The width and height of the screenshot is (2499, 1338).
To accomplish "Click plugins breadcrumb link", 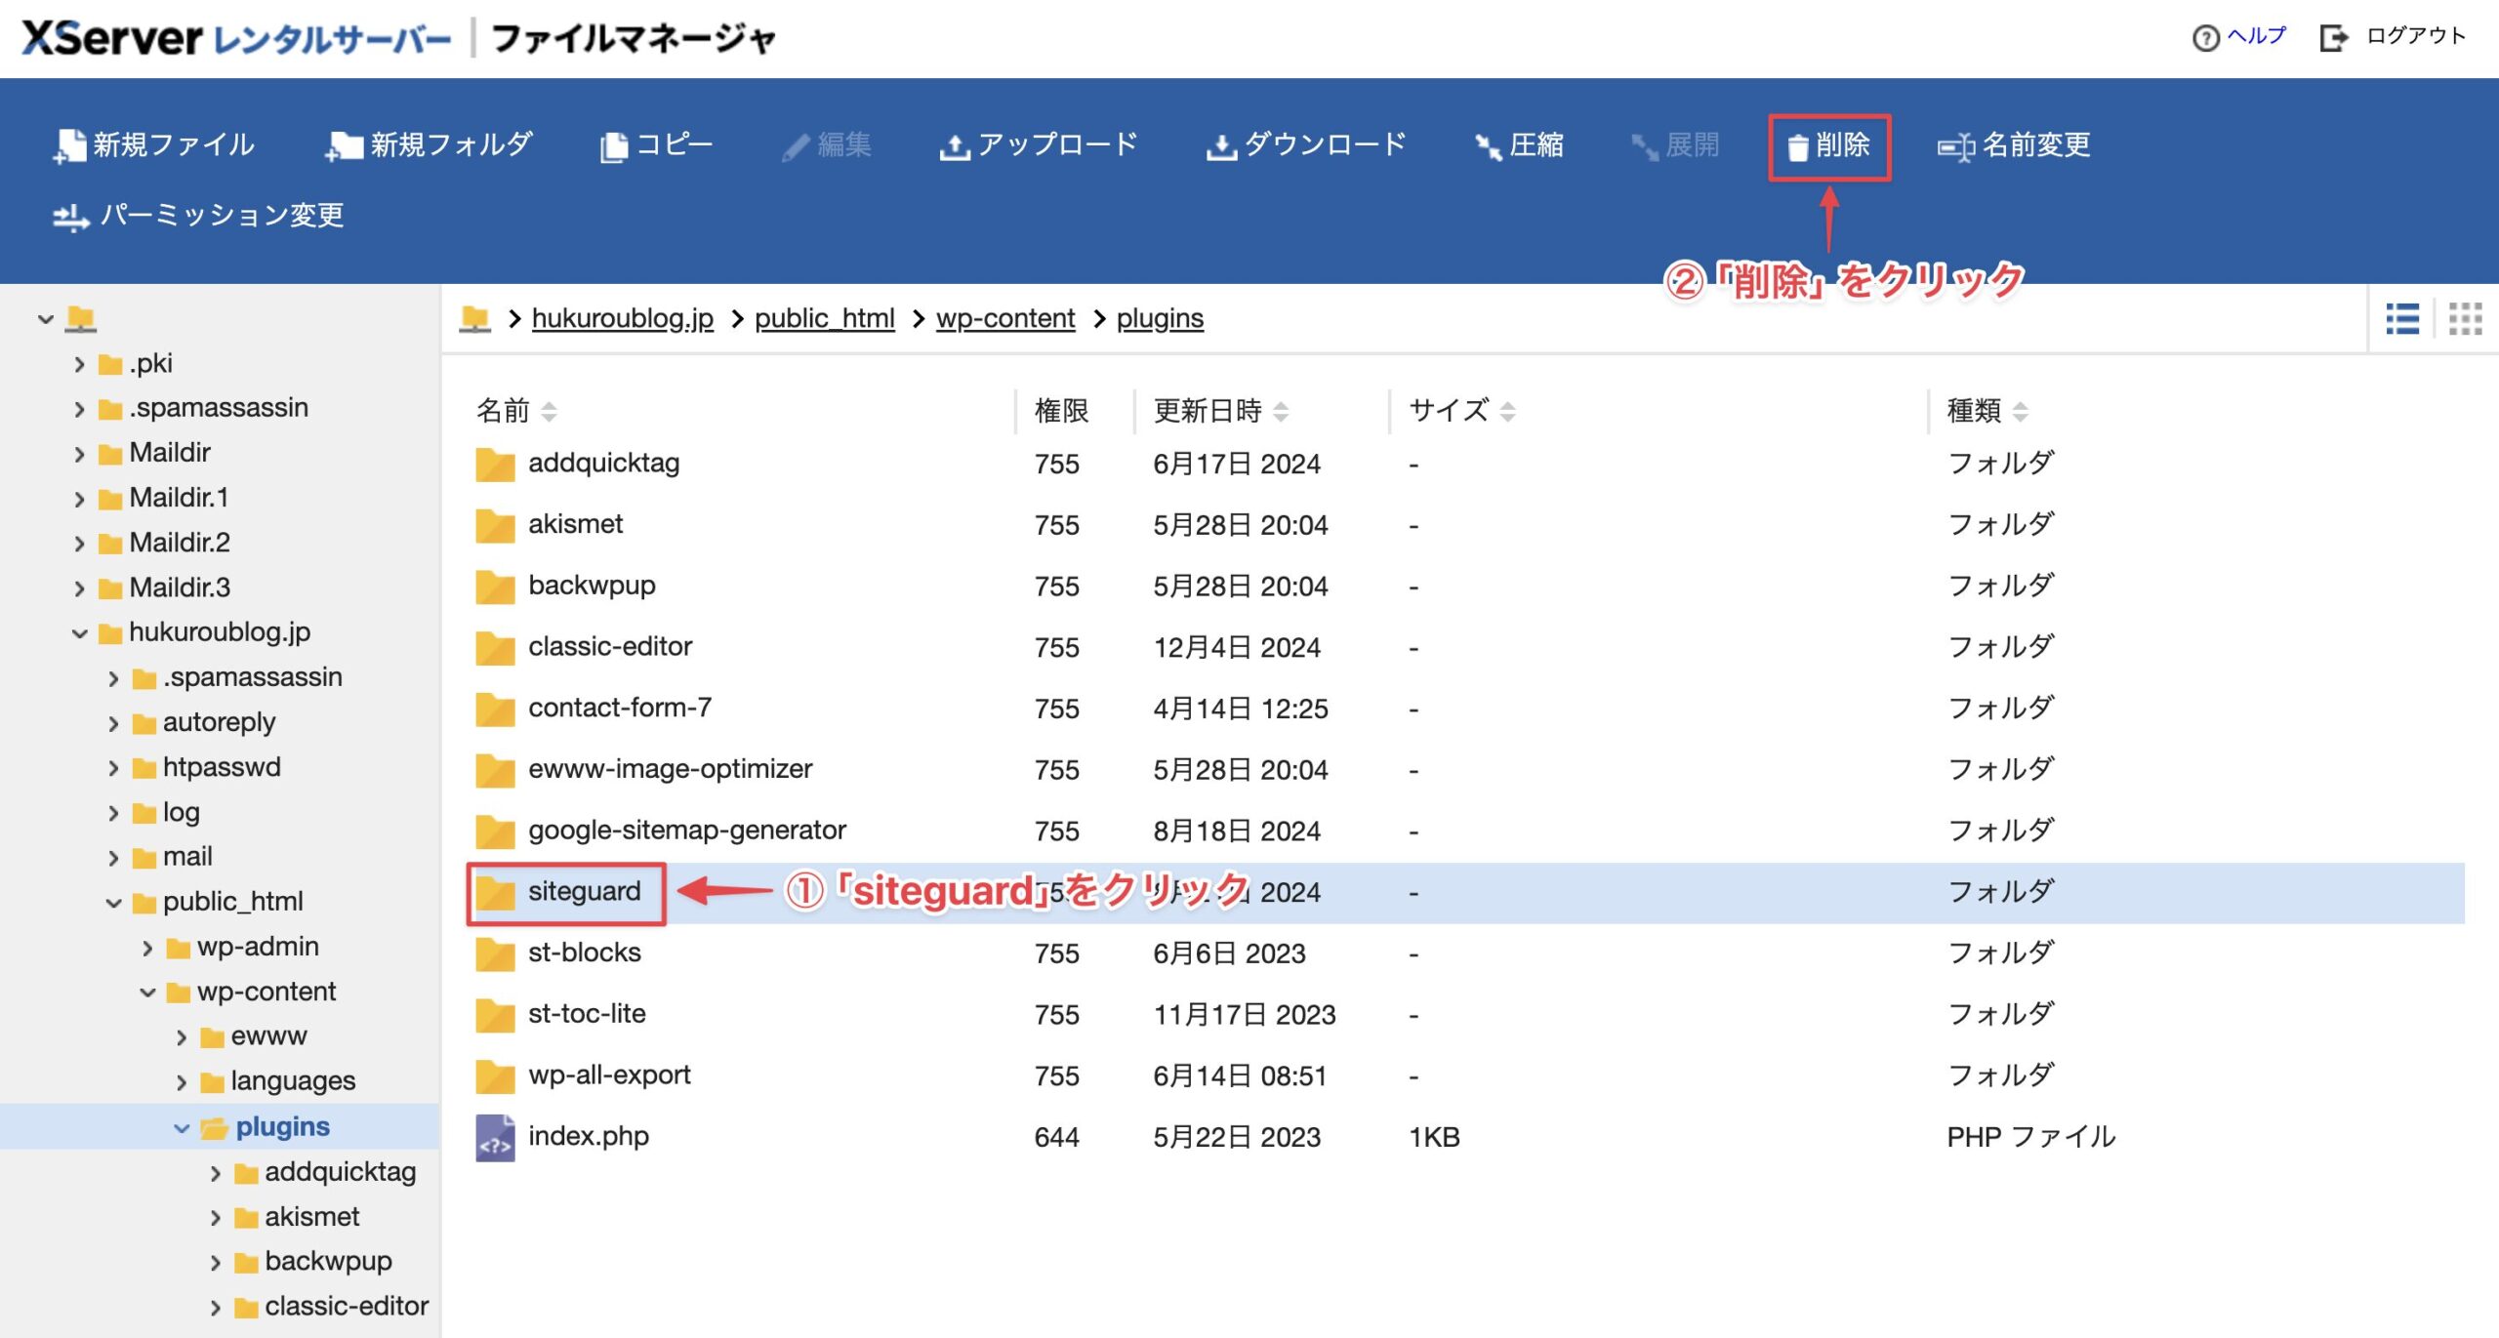I will [1160, 318].
